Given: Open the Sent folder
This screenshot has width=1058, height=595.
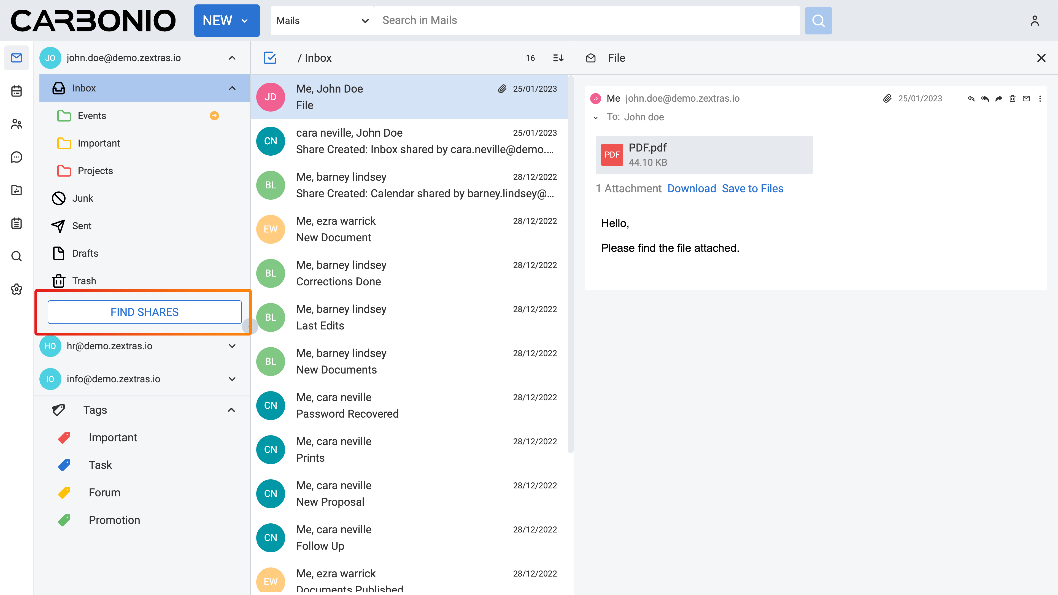Looking at the screenshot, I should click(x=82, y=226).
